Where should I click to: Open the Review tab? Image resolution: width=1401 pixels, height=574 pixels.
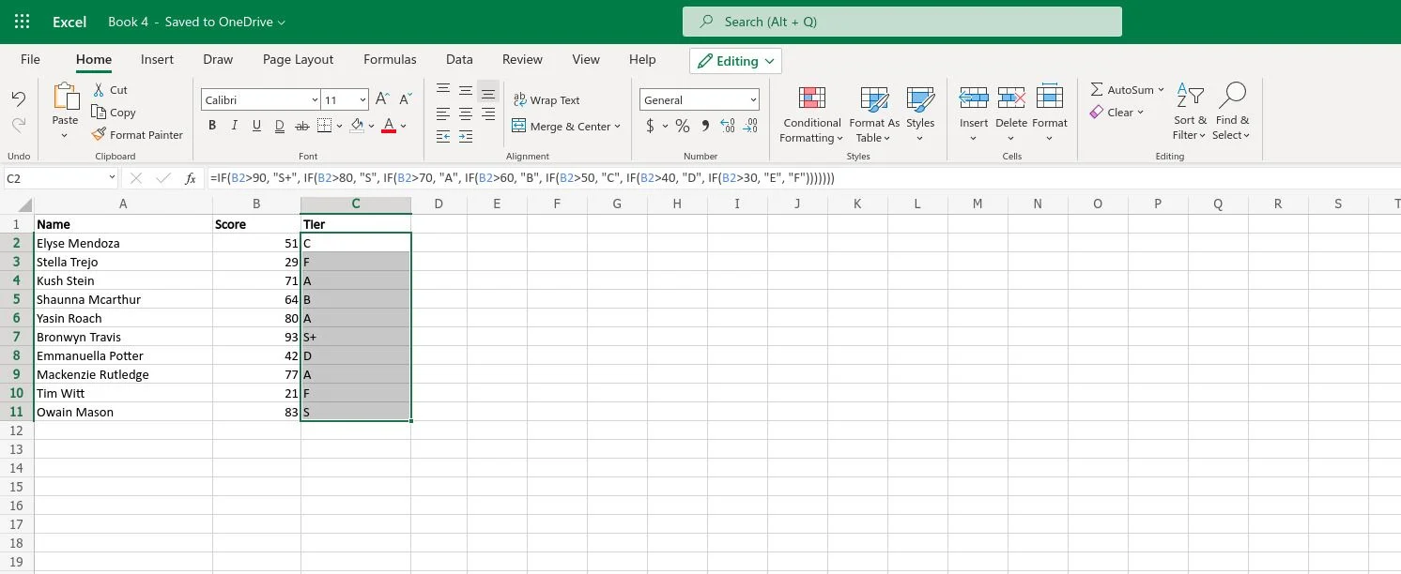(522, 59)
